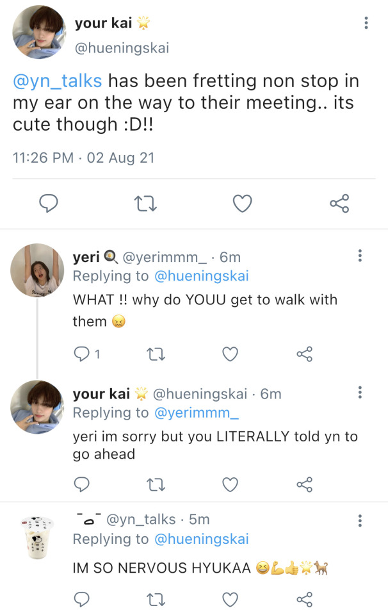The width and height of the screenshot is (388, 615).
Task: Open more options on kai's reply to yeri
Action: click(x=360, y=392)
